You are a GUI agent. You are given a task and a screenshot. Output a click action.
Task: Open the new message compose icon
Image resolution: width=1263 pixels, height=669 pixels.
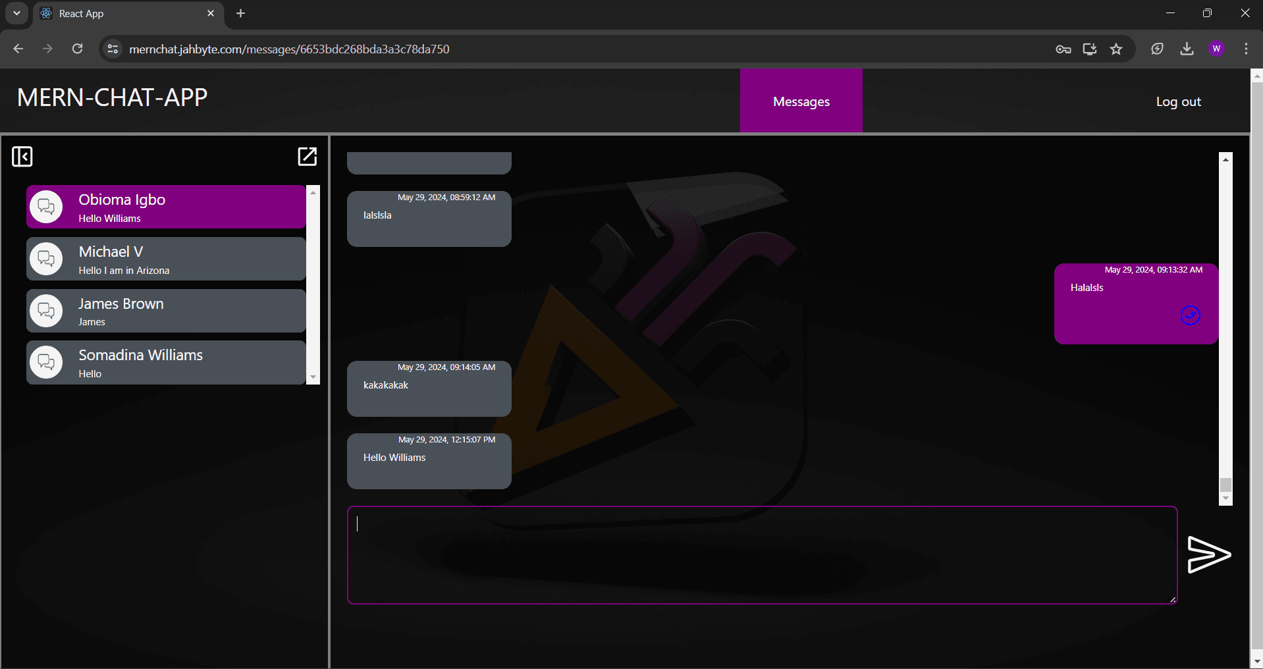pyautogui.click(x=308, y=156)
